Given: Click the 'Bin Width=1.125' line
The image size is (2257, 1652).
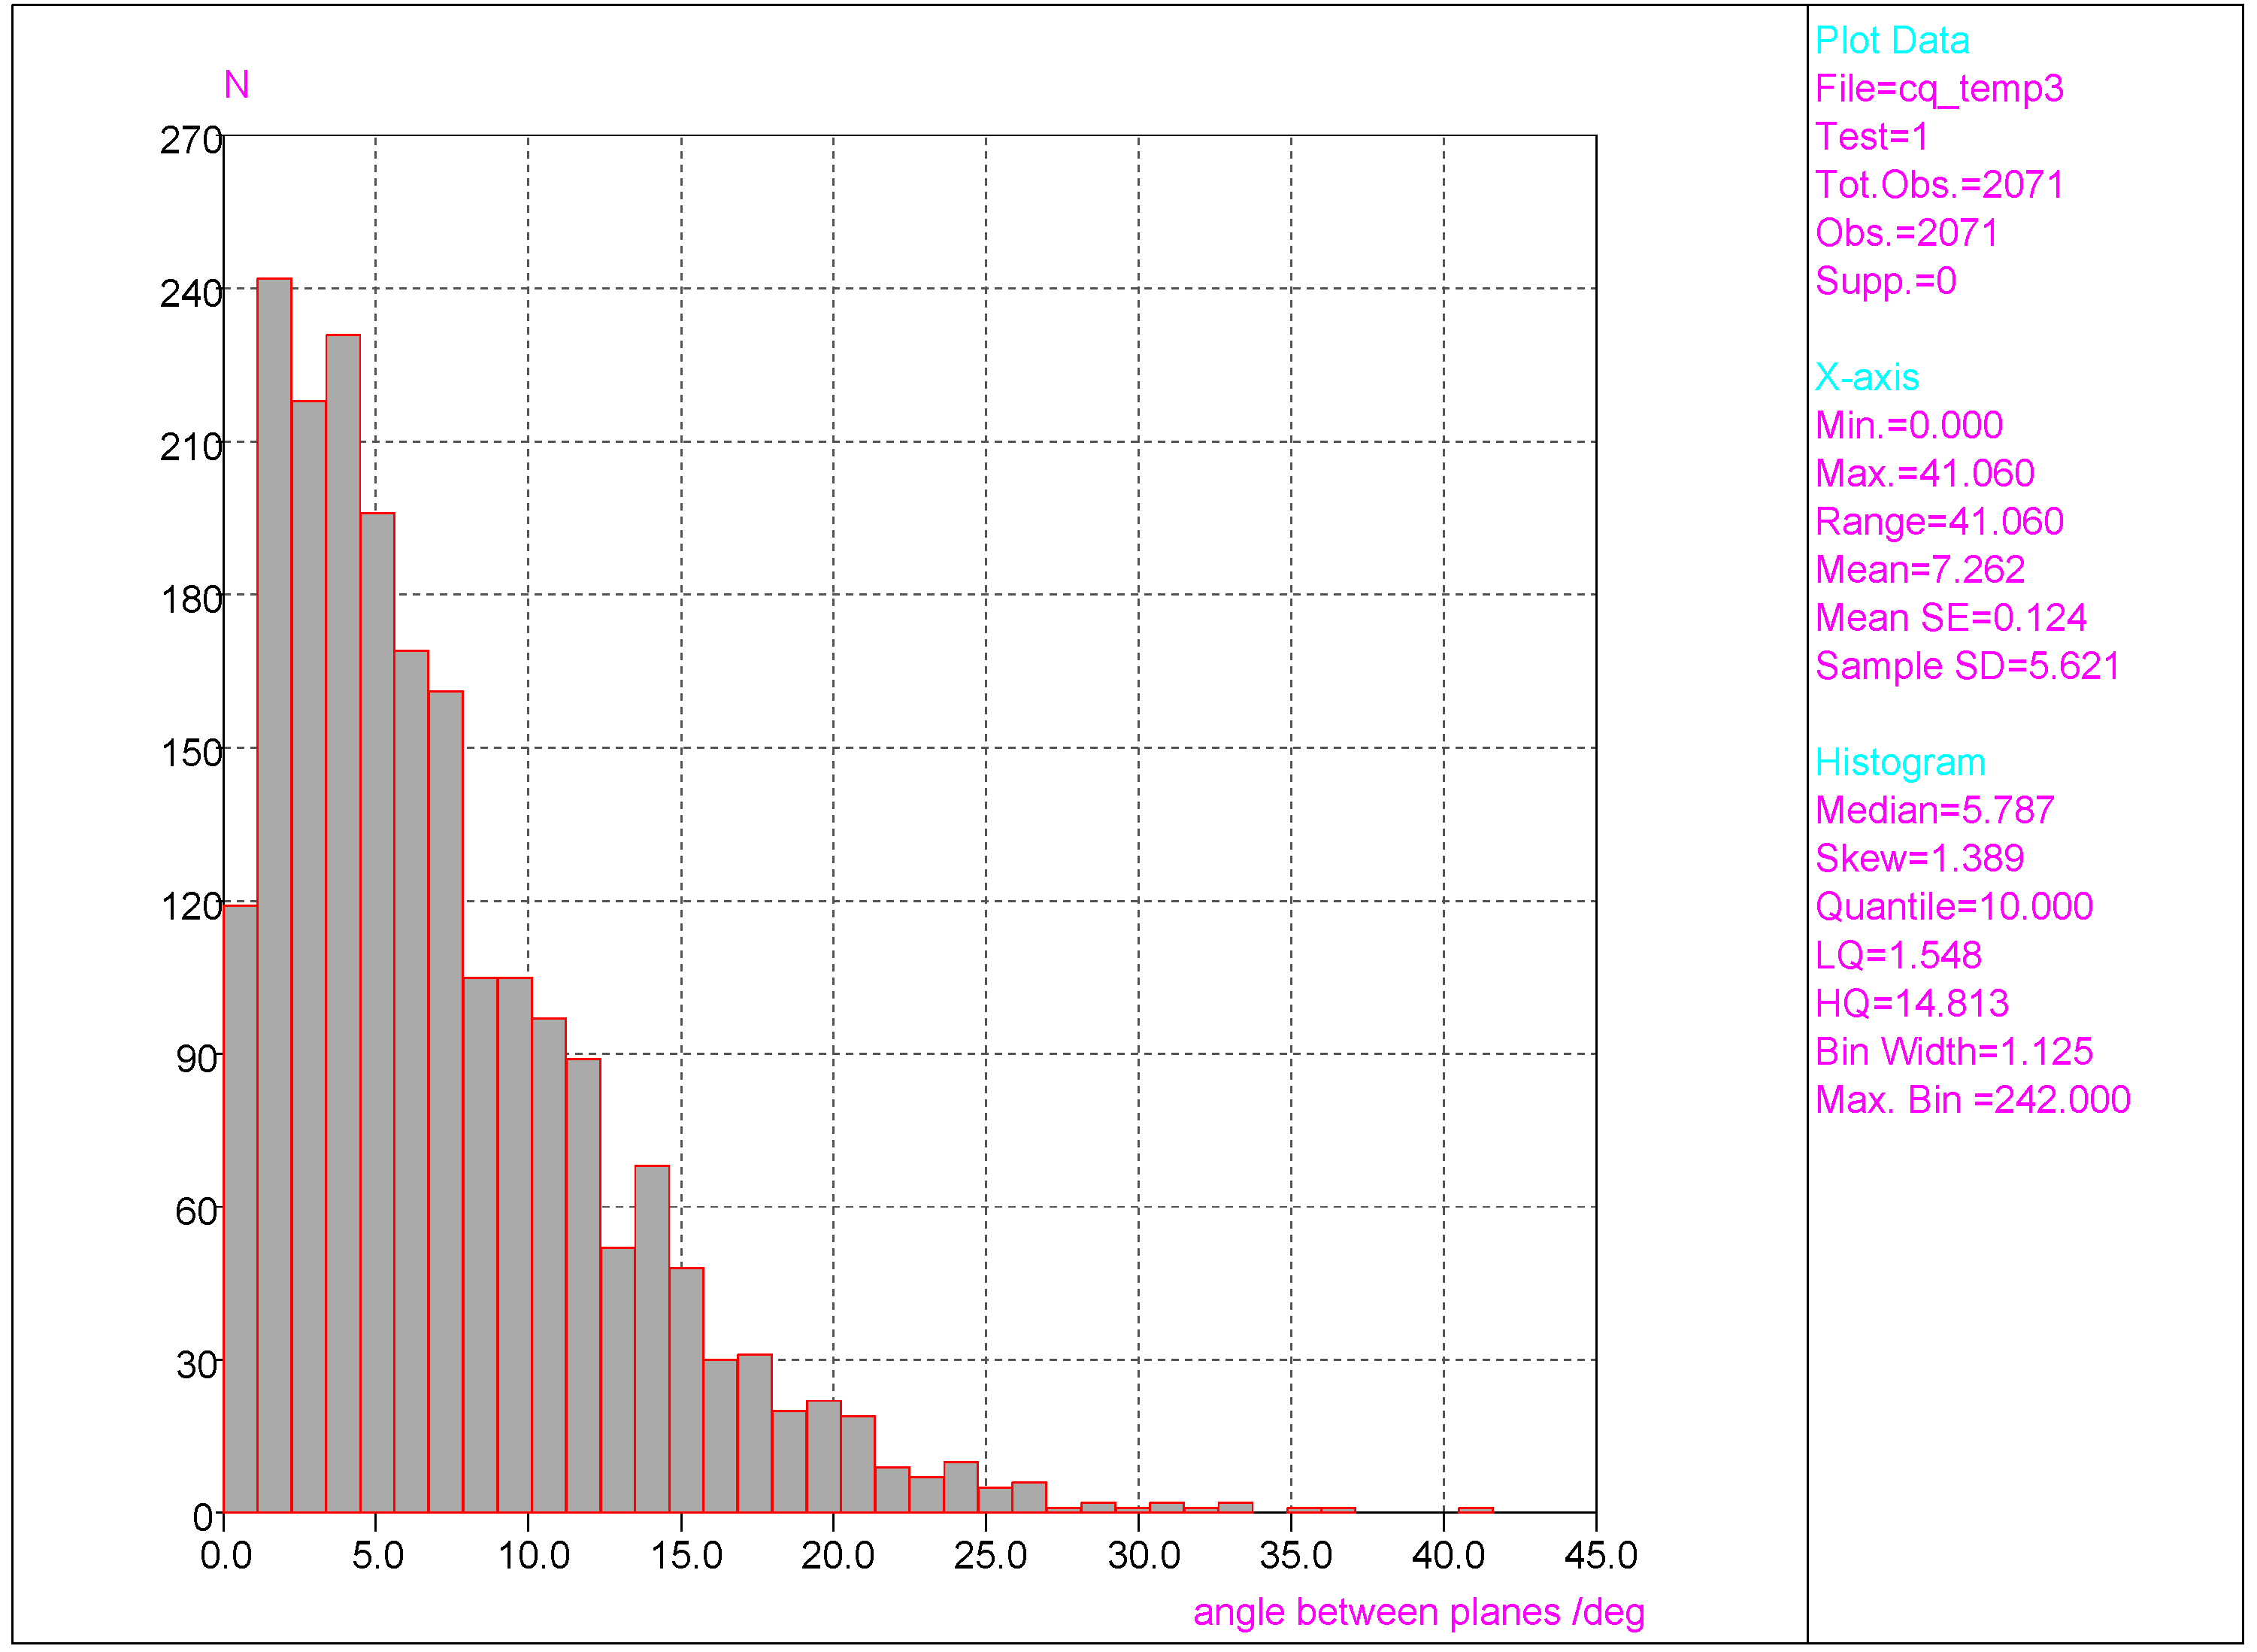Looking at the screenshot, I should [1953, 1051].
